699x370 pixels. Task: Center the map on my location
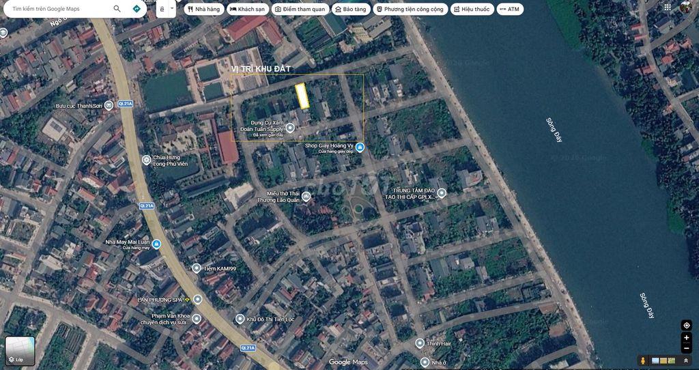click(x=687, y=325)
